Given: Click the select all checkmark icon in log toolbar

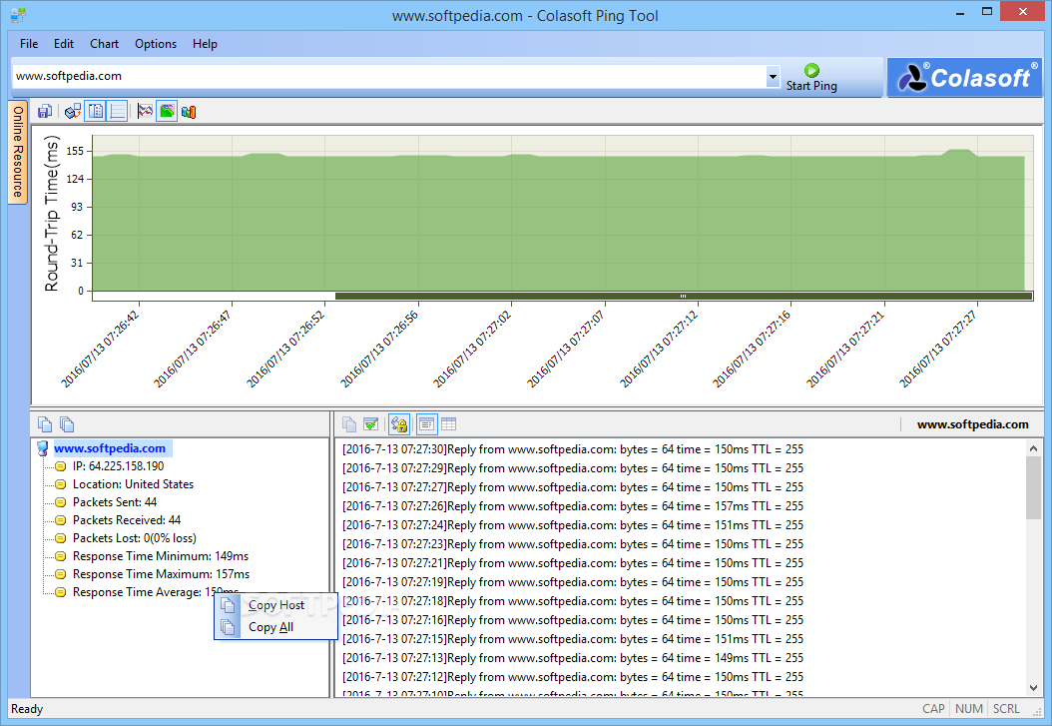Looking at the screenshot, I should click(370, 424).
